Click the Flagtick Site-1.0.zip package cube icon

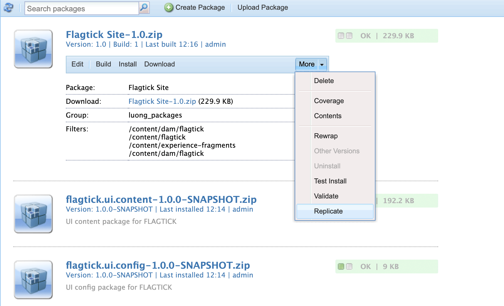tap(33, 49)
